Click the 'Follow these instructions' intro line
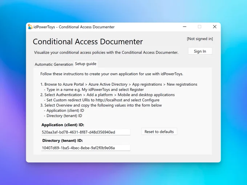The width and height of the screenshot is (247, 185). (112, 74)
